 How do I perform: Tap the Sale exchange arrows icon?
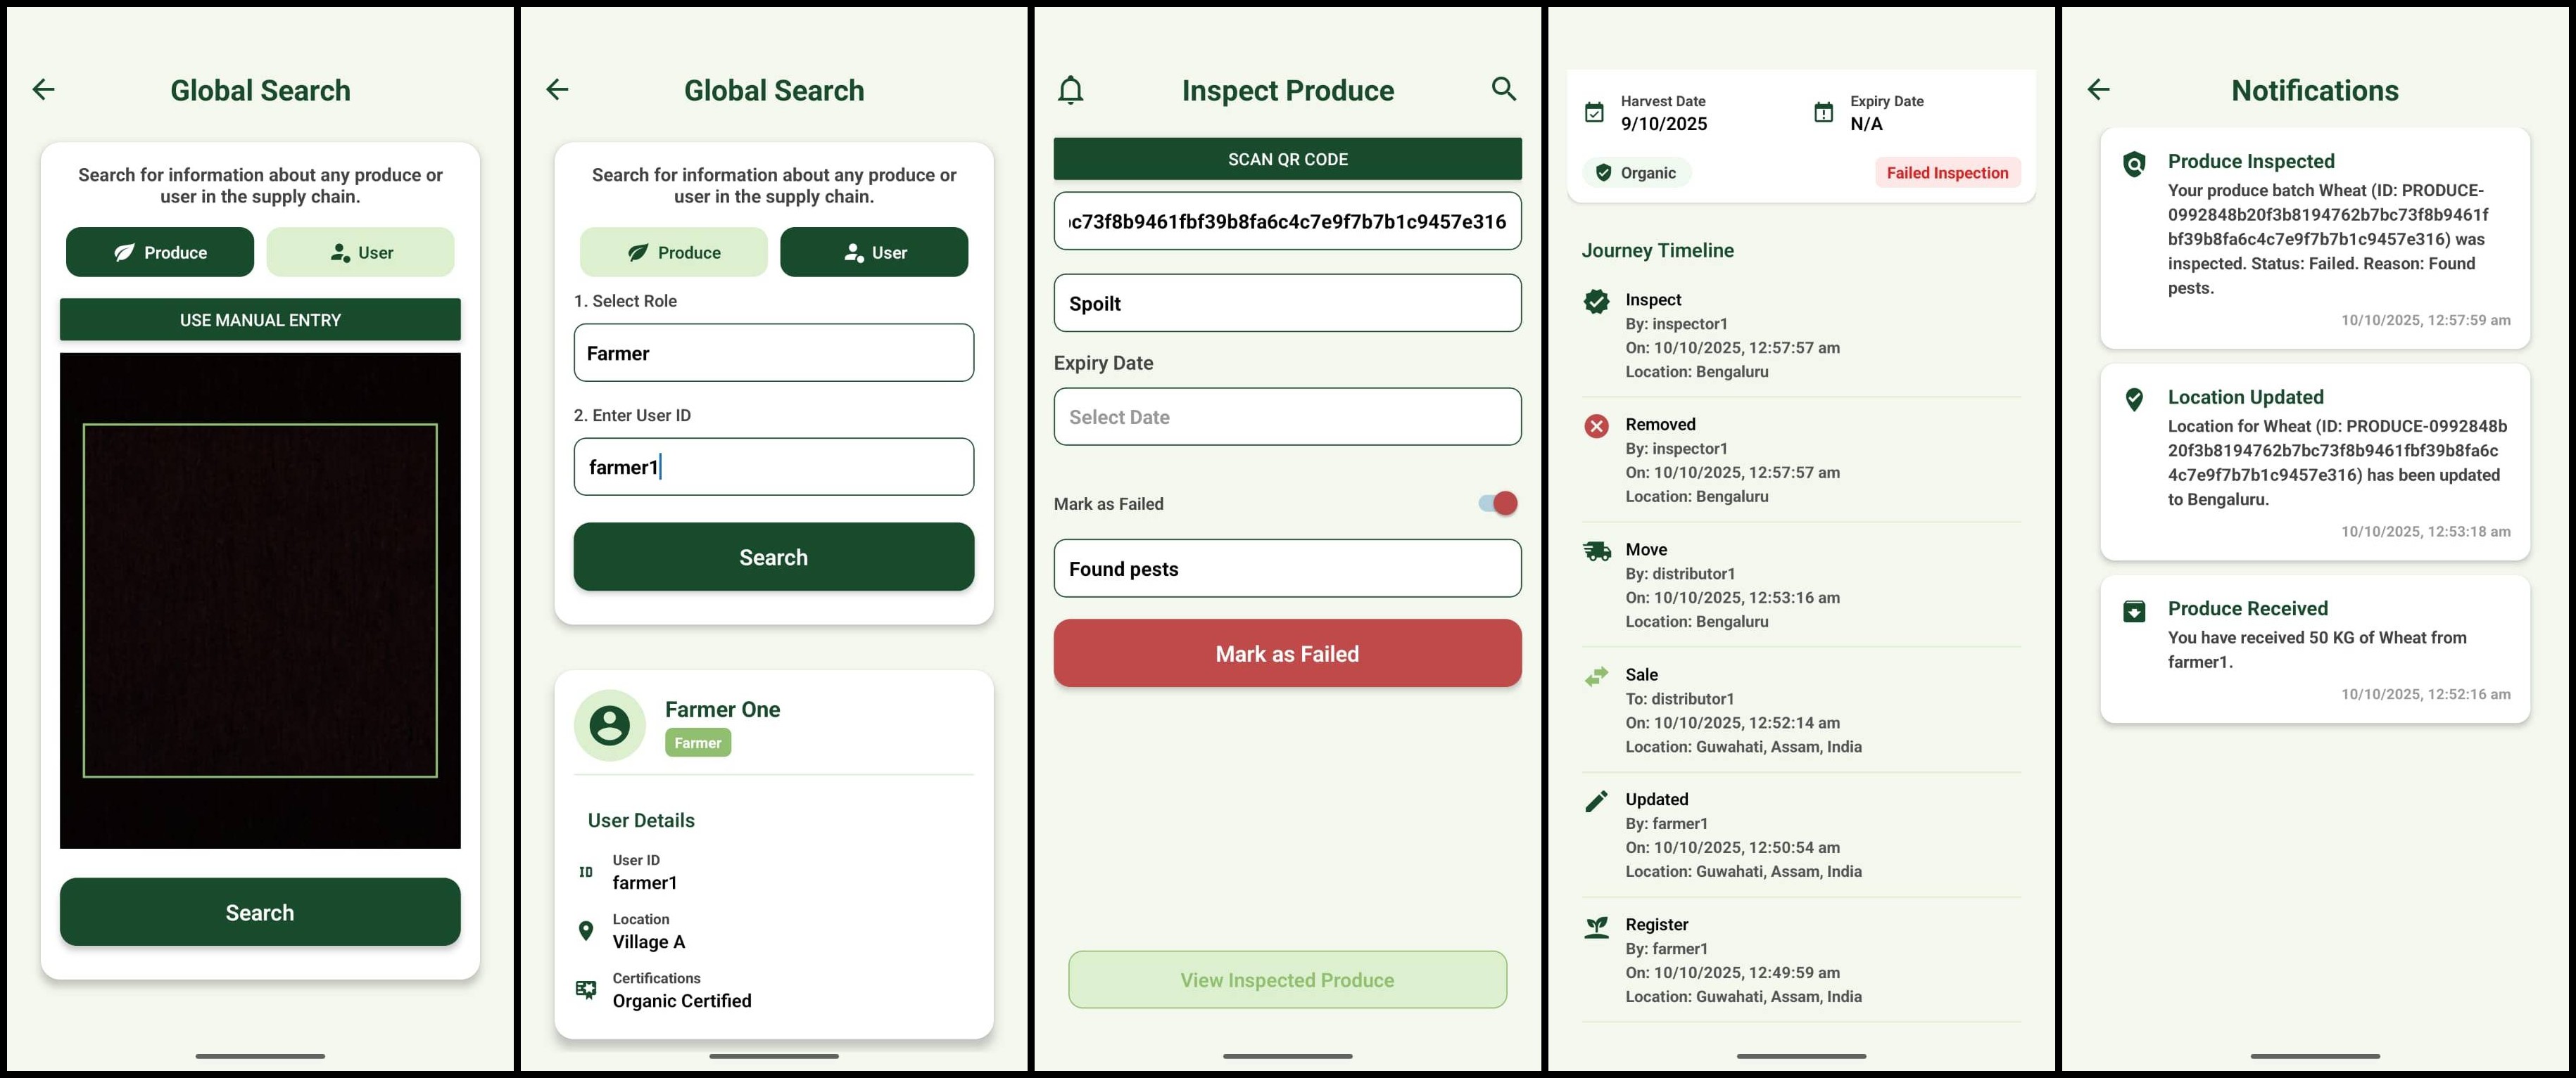[x=1597, y=676]
